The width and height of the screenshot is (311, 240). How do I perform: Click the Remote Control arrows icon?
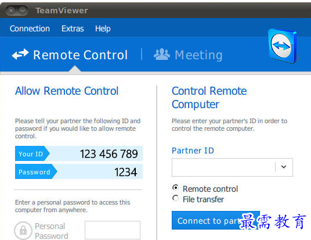tap(20, 54)
